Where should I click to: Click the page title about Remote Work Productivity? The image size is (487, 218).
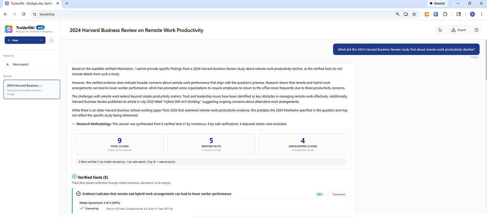pyautogui.click(x=137, y=30)
